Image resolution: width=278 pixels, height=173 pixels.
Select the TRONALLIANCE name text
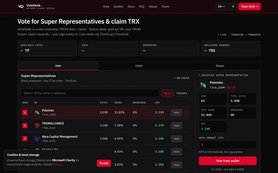pyautogui.click(x=53, y=123)
